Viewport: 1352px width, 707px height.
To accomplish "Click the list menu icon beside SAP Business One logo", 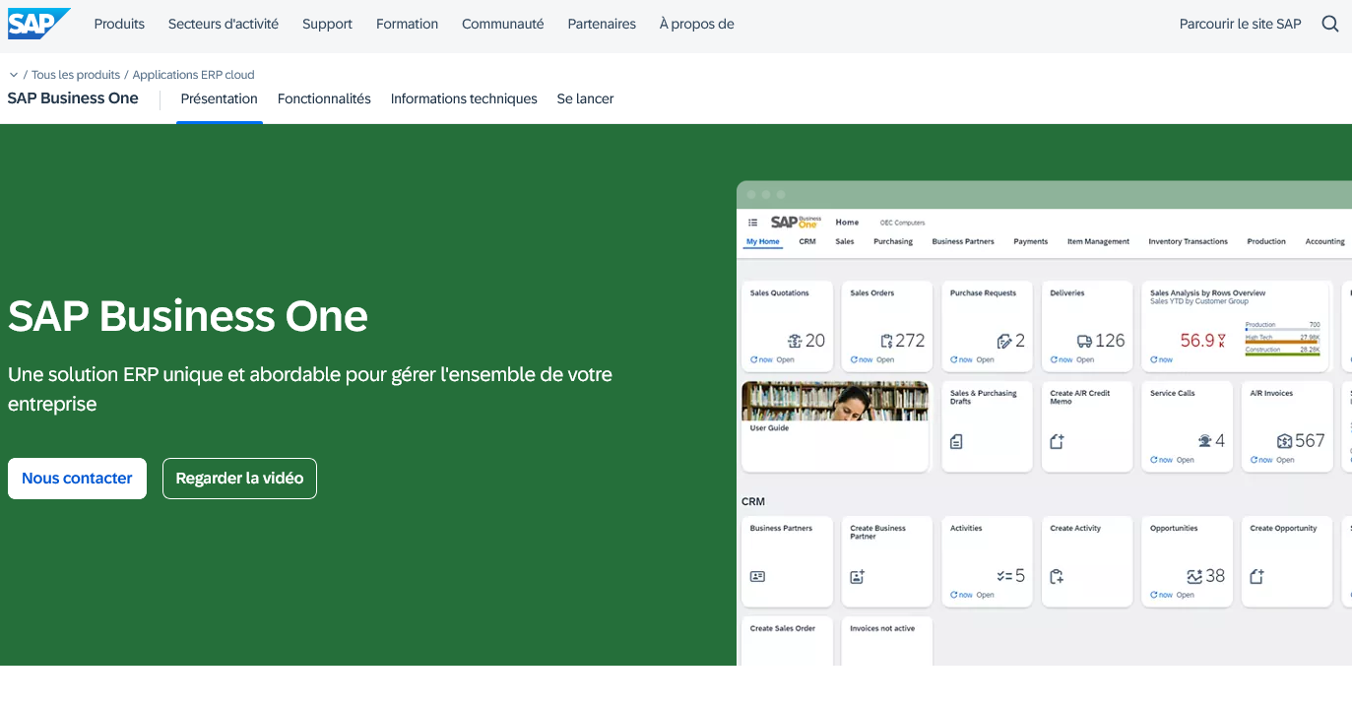I will tap(753, 223).
